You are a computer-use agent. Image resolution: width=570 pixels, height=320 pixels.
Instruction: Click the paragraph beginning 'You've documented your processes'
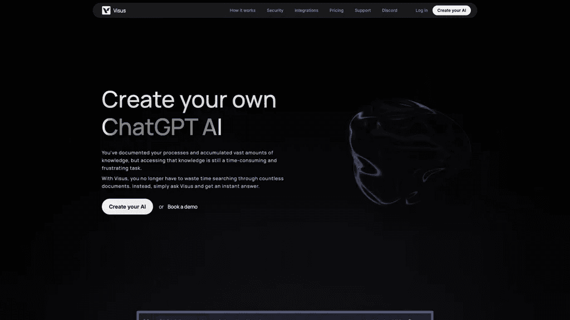(189, 161)
